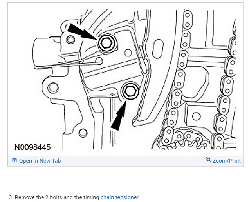The height and width of the screenshot is (202, 249).
Task: Click the timing chain sprocket teeth at bottom
Action: [x=187, y=139]
